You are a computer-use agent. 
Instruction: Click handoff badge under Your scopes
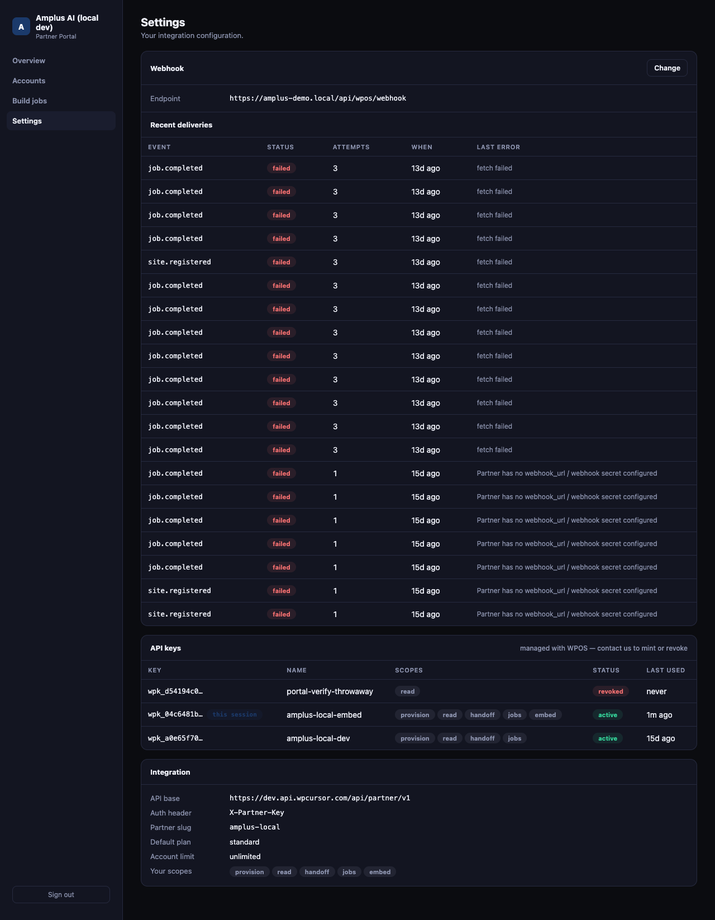(317, 872)
